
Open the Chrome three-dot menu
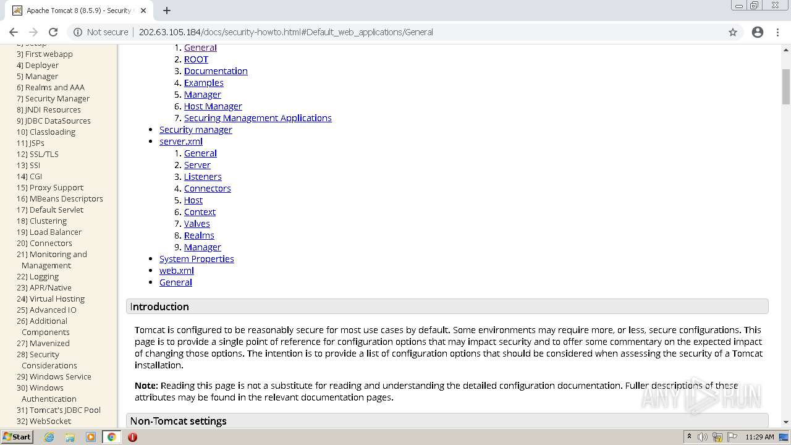(x=778, y=32)
